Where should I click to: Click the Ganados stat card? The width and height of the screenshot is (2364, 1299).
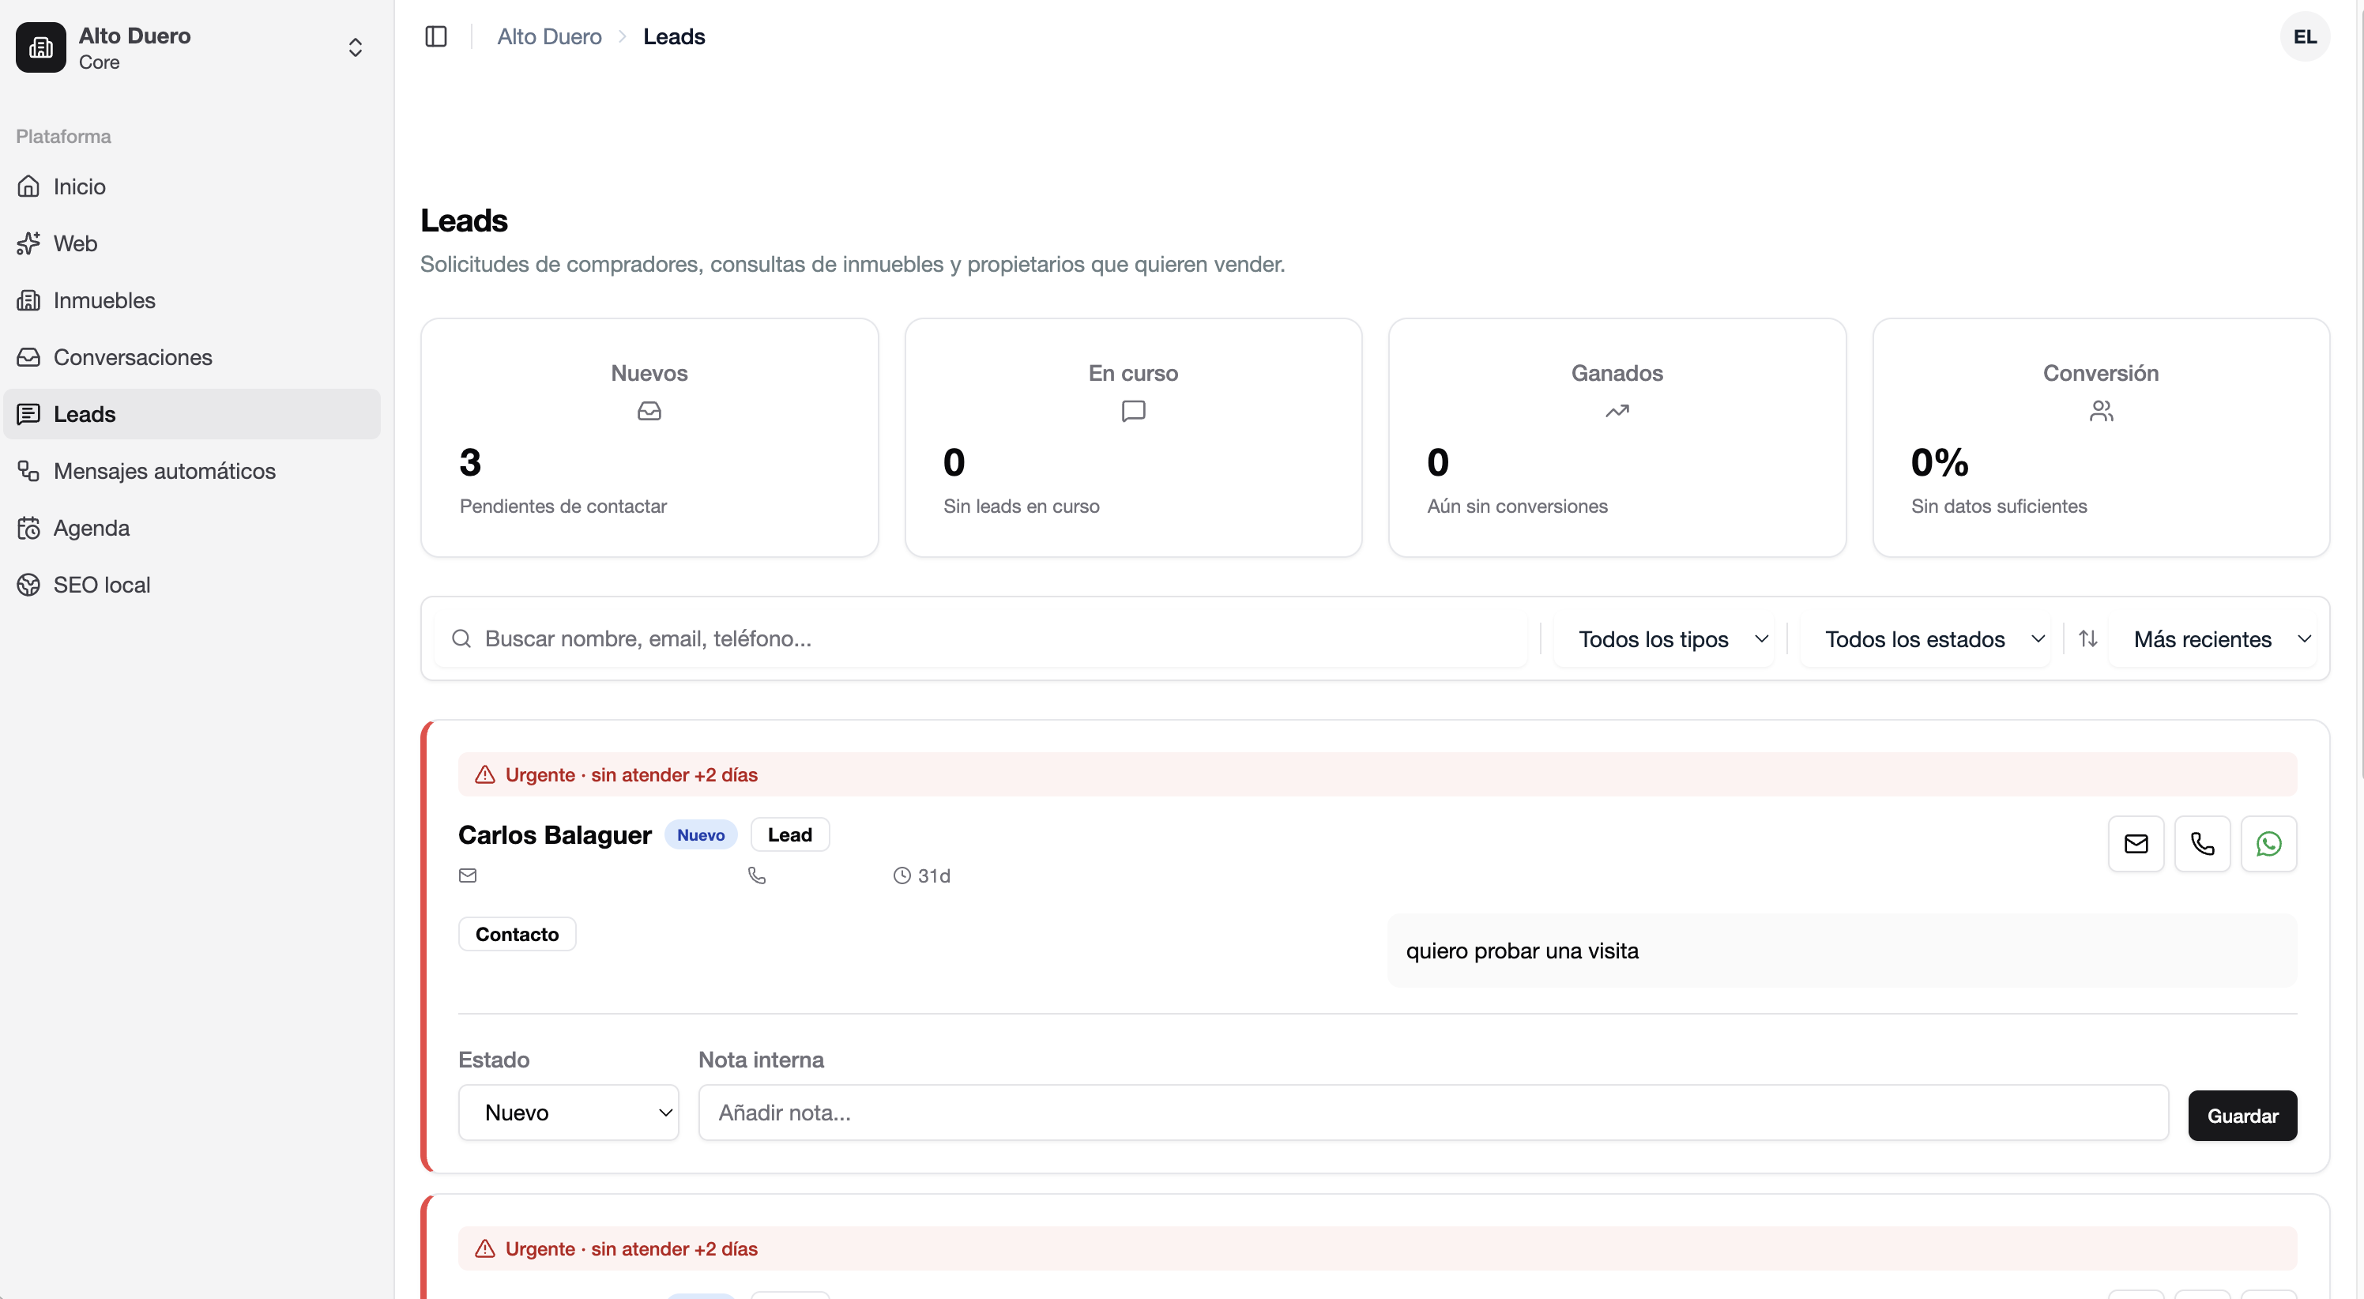pos(1617,437)
